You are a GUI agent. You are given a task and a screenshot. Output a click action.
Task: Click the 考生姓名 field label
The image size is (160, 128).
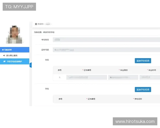pyautogui.click(x=45, y=40)
